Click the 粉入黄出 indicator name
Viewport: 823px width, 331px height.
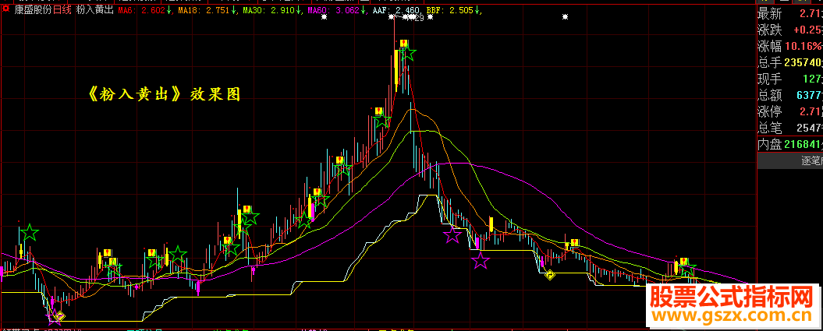tap(95, 9)
